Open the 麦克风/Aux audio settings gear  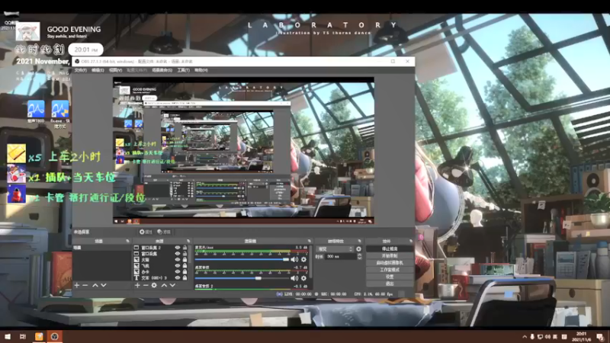pos(303,259)
